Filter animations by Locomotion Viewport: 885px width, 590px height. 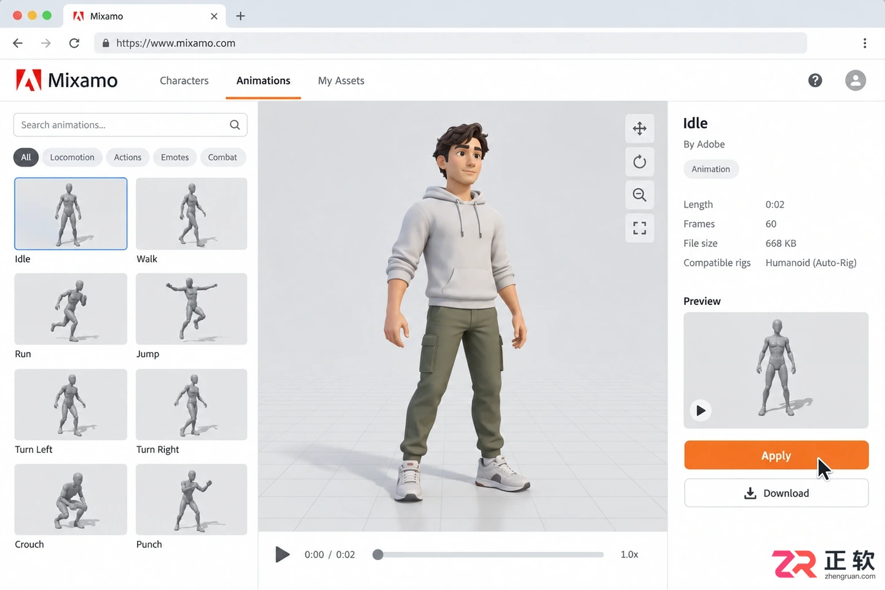pyautogui.click(x=72, y=157)
